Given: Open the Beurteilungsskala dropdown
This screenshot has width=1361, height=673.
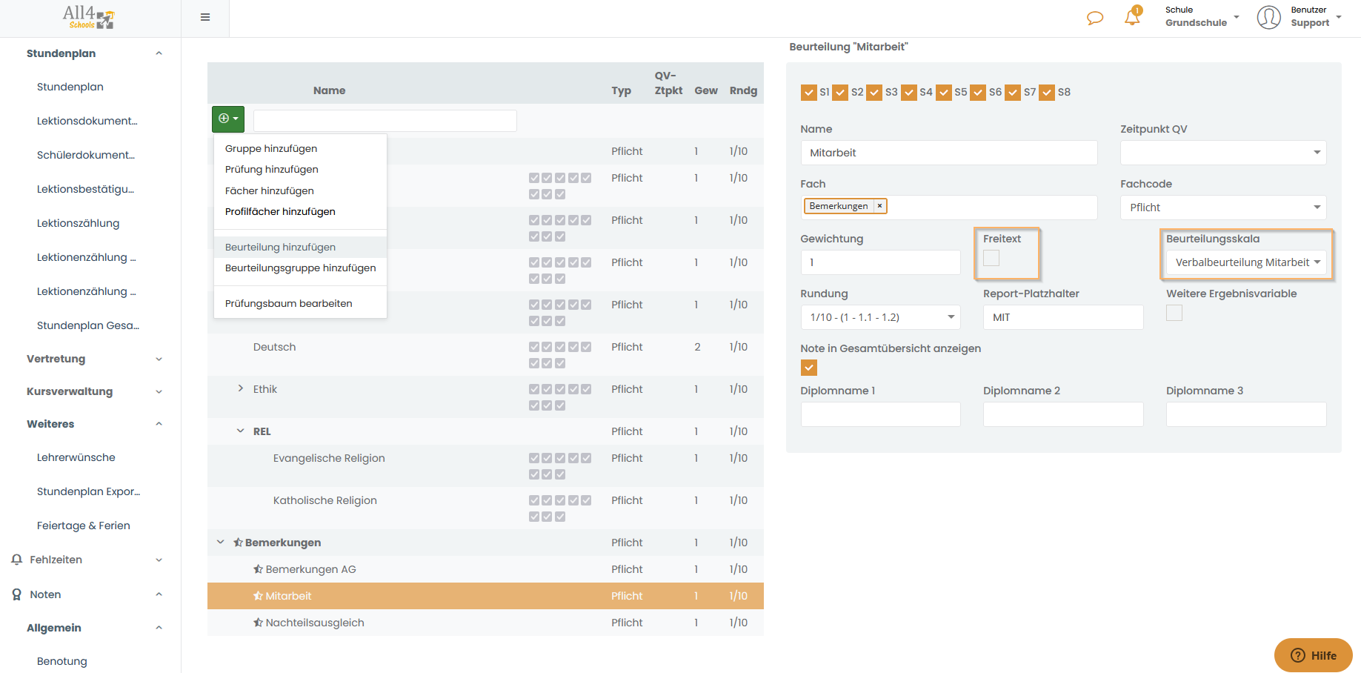Looking at the screenshot, I should [x=1246, y=262].
